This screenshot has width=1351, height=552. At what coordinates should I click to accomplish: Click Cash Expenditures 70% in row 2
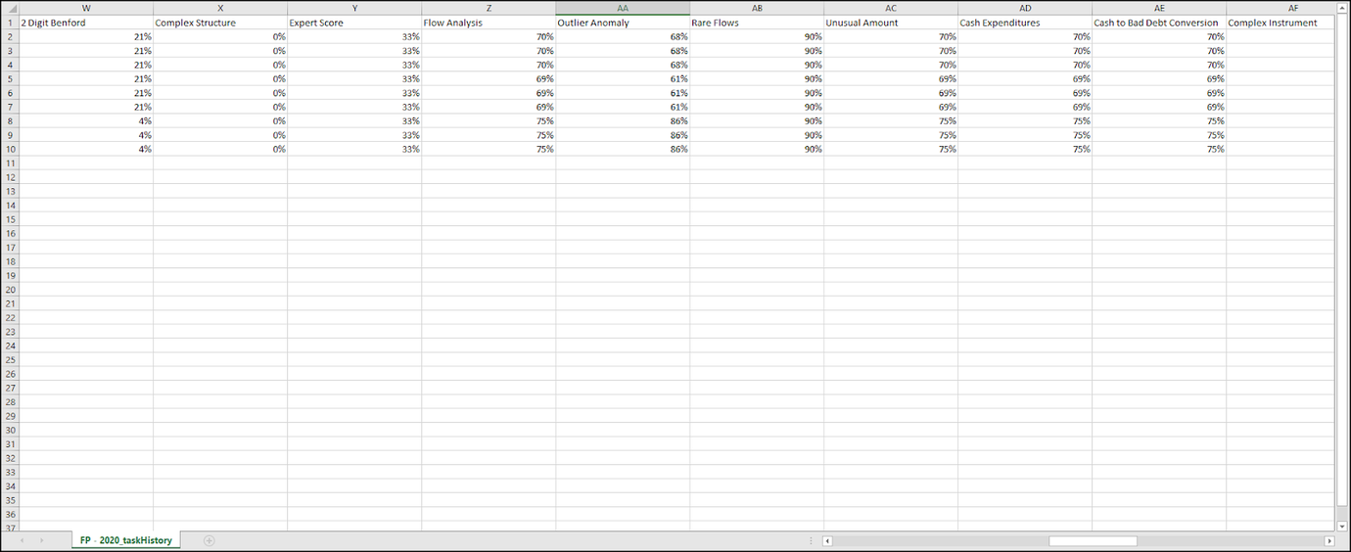(x=1025, y=36)
